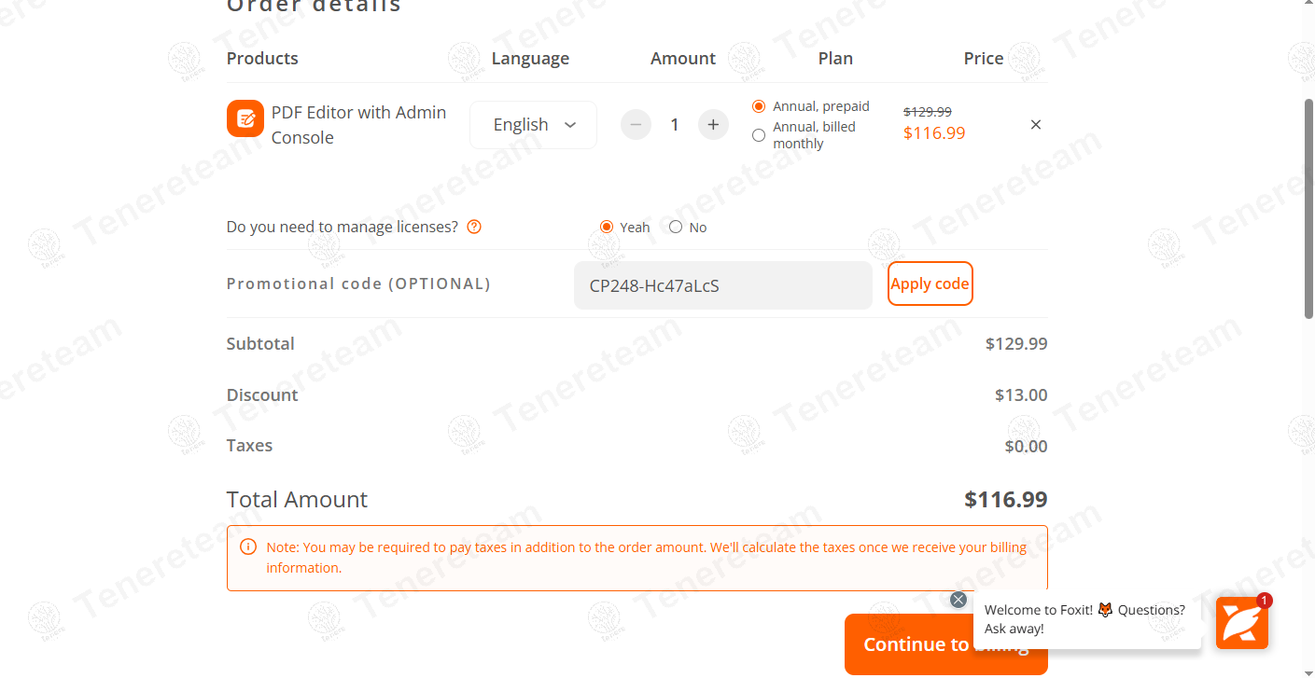1315x678 pixels.
Task: Choose No for managing licenses
Action: [x=675, y=226]
